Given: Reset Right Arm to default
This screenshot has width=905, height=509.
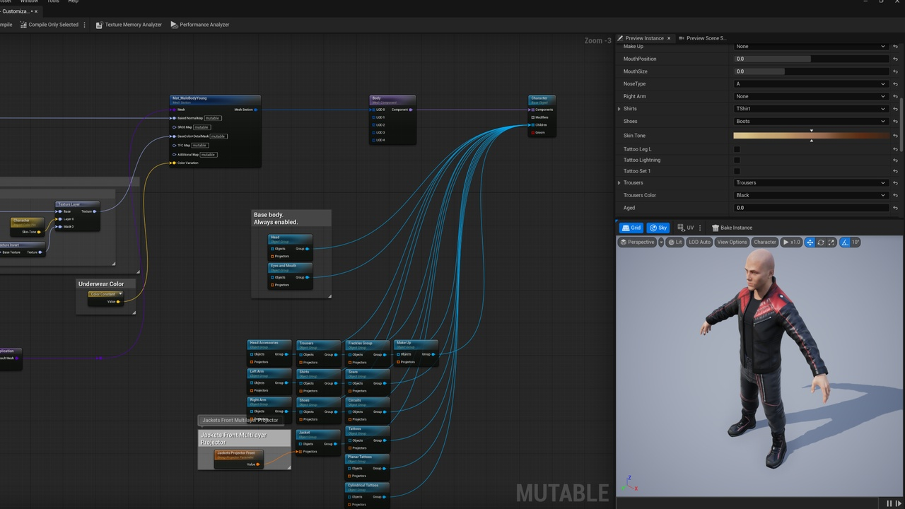Looking at the screenshot, I should coord(895,96).
